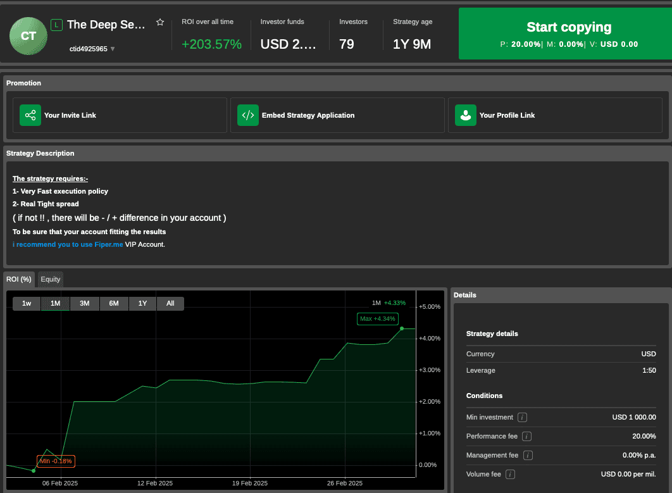
Task: Click the person icon for Your Profile Link
Action: click(466, 115)
